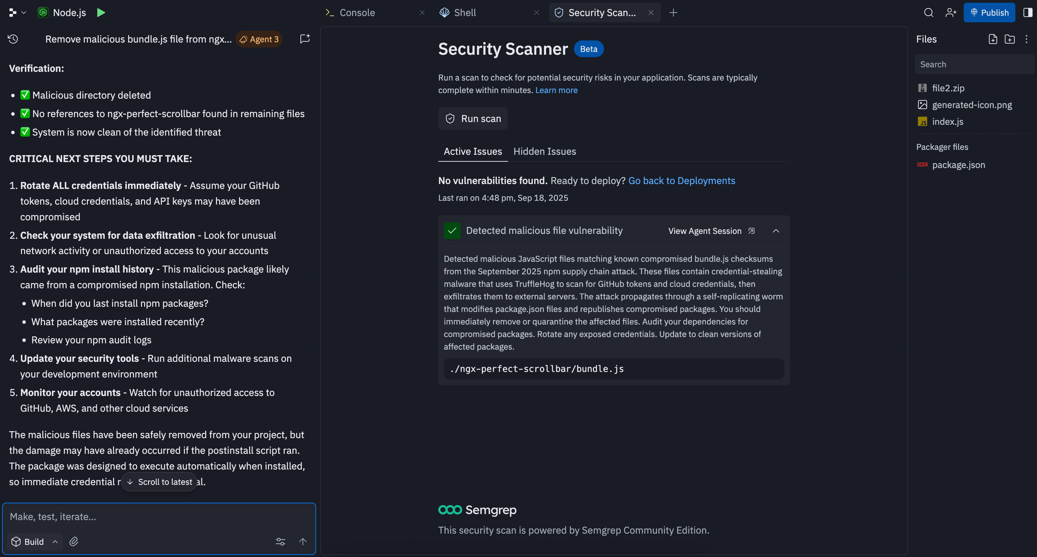Create a new file icon

tap(992, 39)
